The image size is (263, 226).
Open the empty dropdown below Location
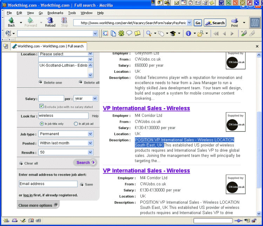[66, 59]
